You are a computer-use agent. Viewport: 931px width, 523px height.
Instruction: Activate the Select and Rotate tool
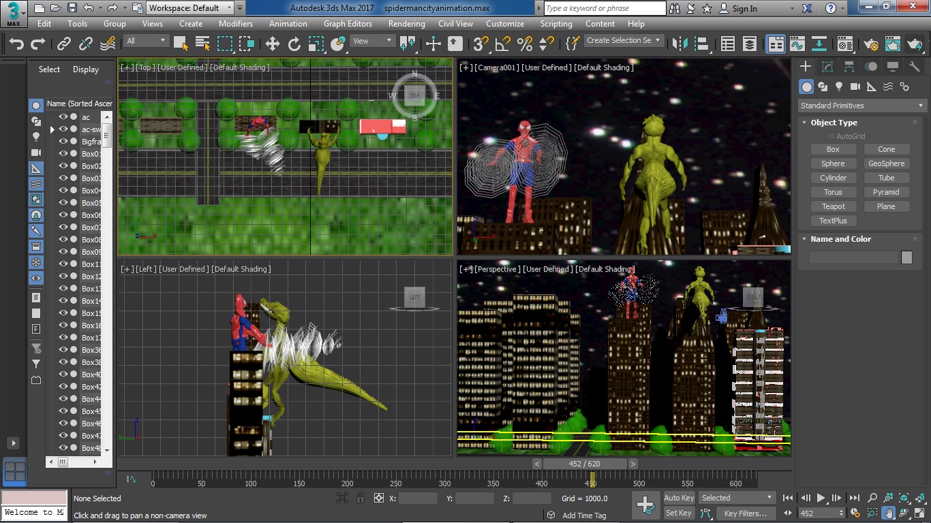point(294,44)
